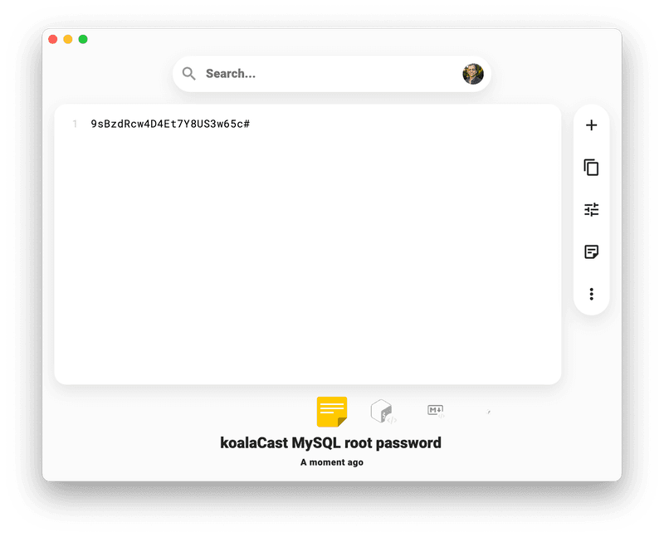Select the shell script snippet icon
664x537 pixels.
pos(383,411)
